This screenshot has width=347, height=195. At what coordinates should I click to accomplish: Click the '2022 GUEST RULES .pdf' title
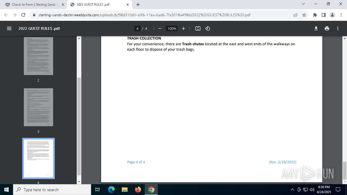click(x=39, y=28)
